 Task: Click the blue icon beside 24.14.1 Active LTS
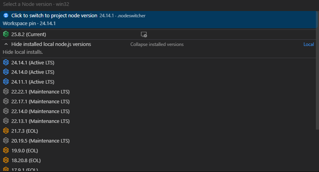point(6,62)
